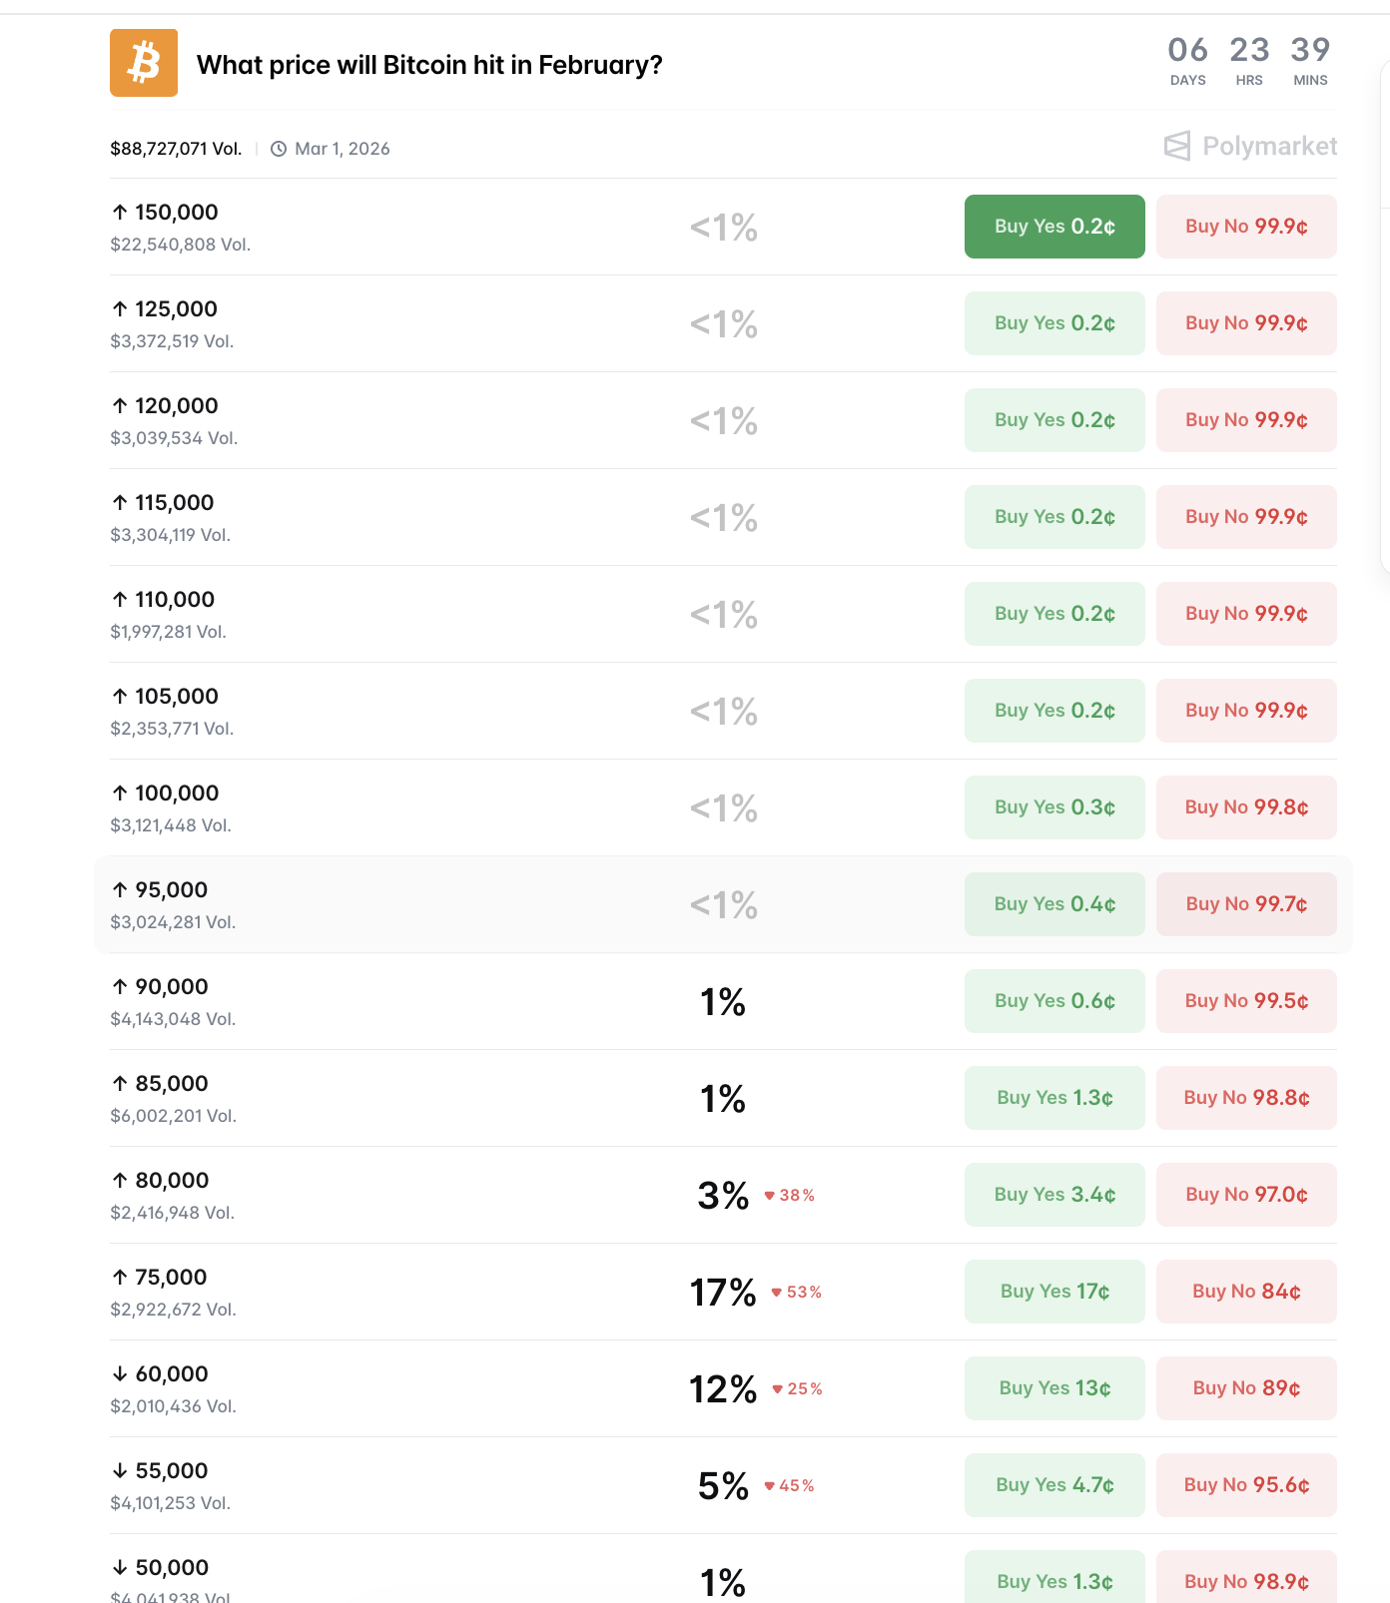Open the 'What price will Bitcoin hit' title
This screenshot has width=1390, height=1603.
429,65
